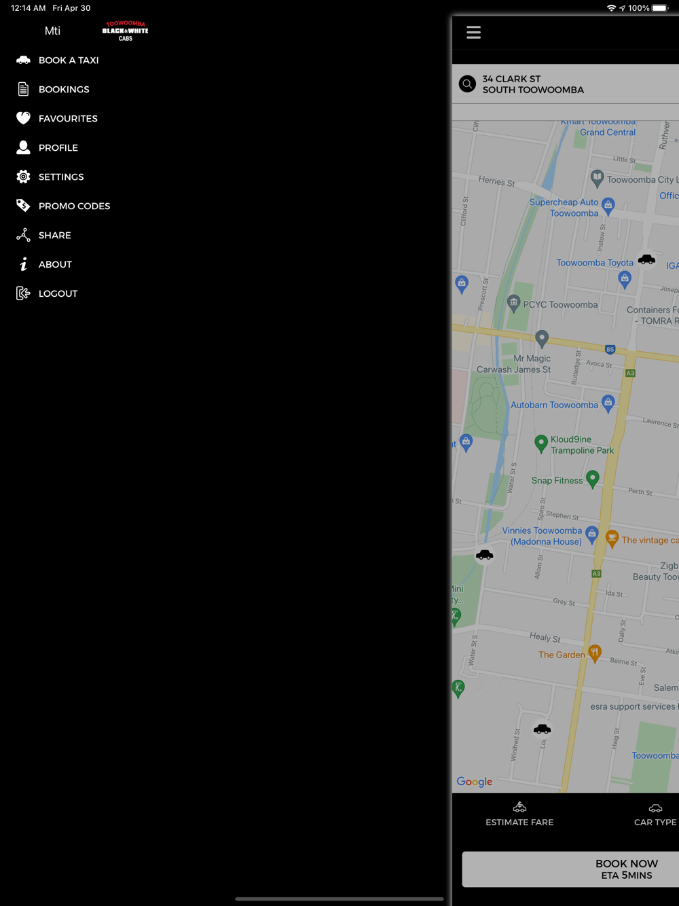Tap the Toowoomba Toyota shopping pin
The width and height of the screenshot is (679, 906).
625,278
